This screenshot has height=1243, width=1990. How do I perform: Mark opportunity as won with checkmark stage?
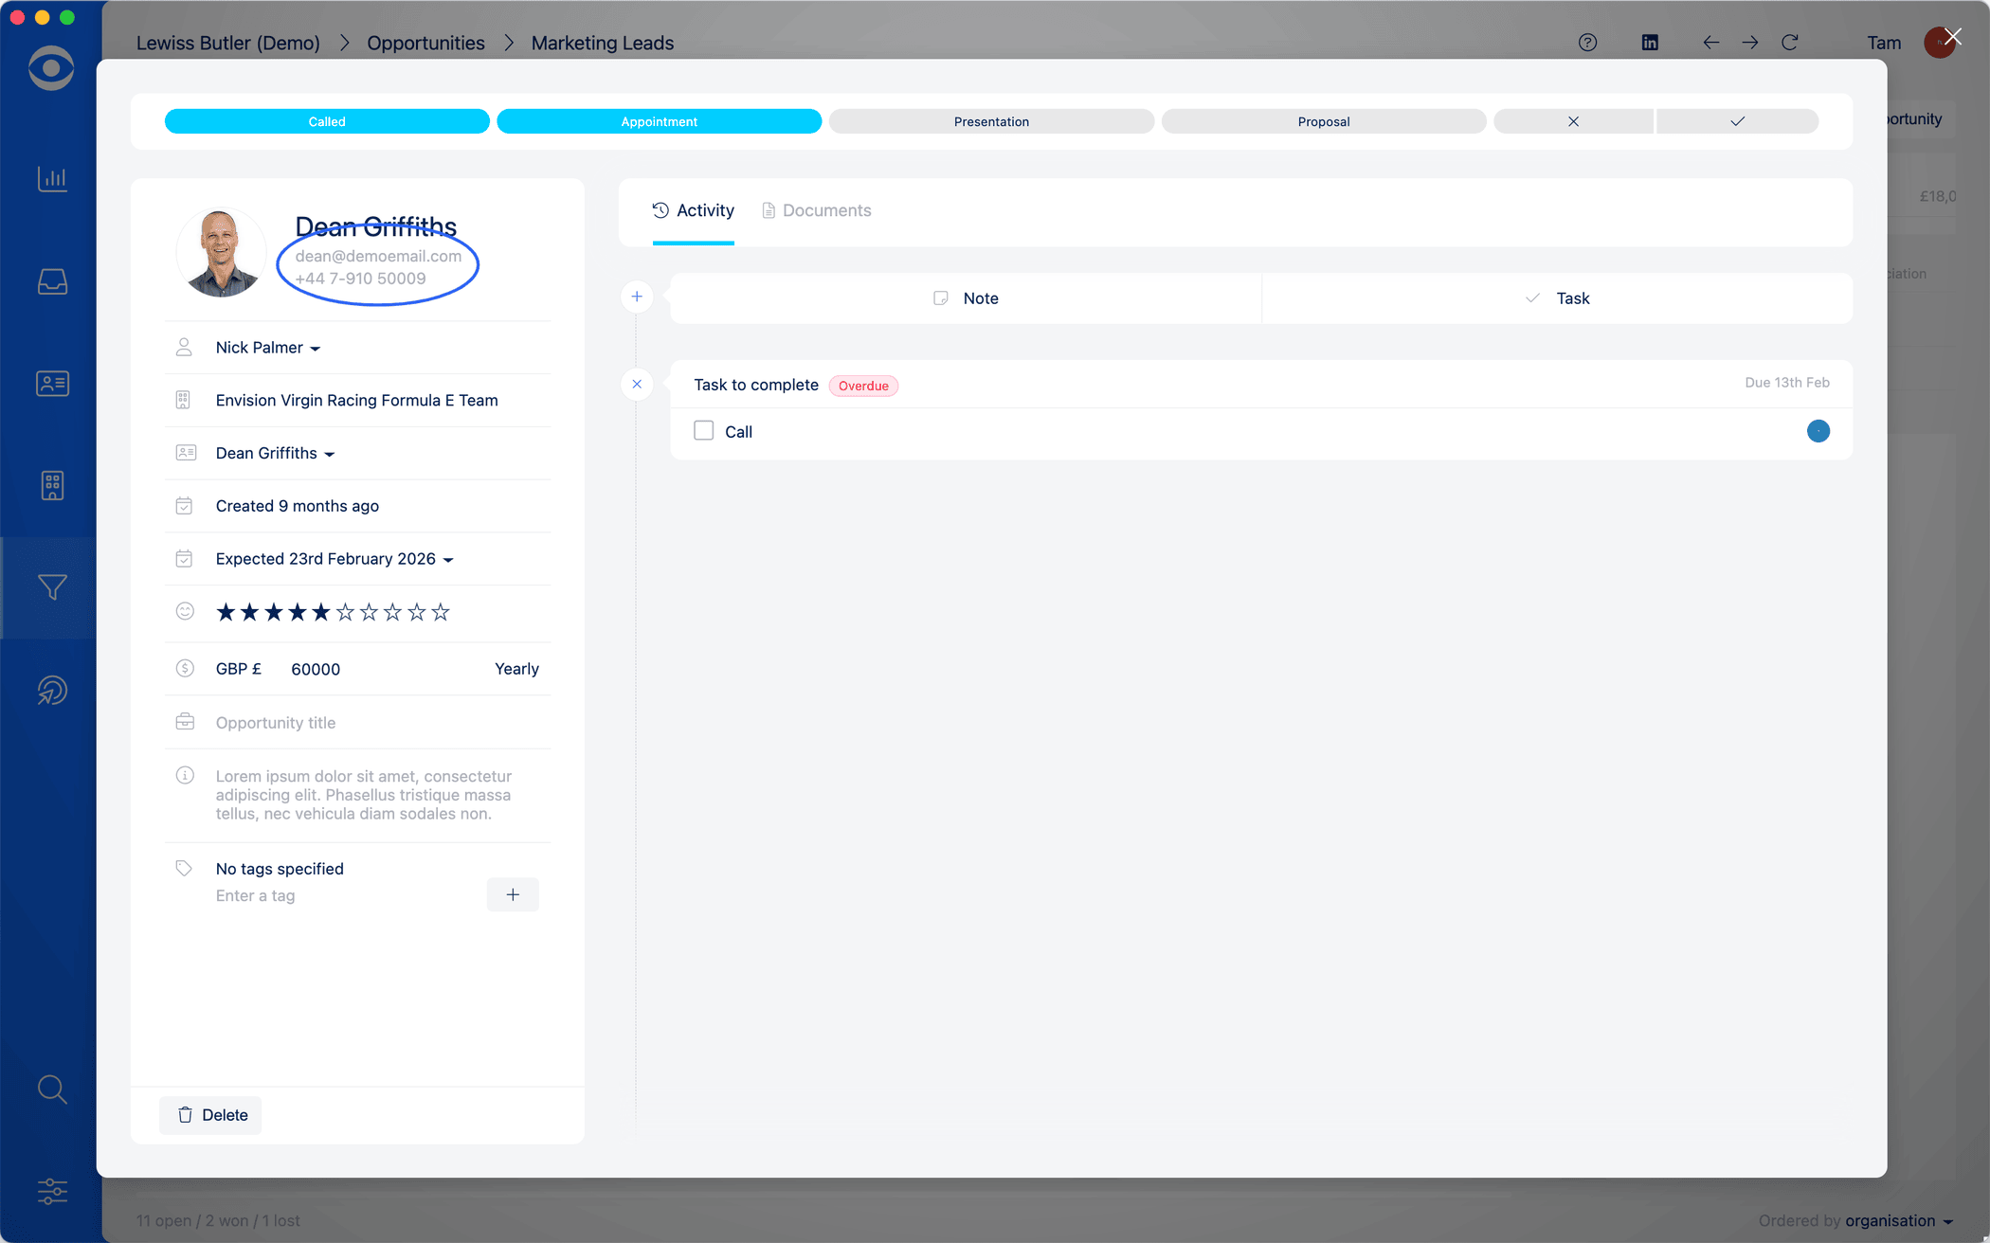[1737, 121]
